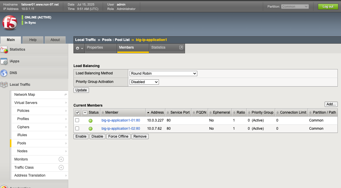Click the plus icon next to Monitors
The height and width of the screenshot is (188, 341).
tap(61, 159)
